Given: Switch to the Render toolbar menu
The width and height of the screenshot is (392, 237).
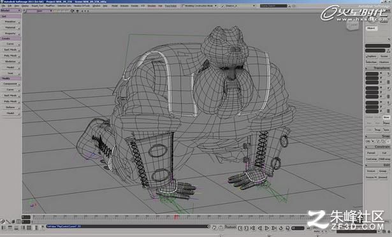Looking at the screenshot, I should click(134, 6).
